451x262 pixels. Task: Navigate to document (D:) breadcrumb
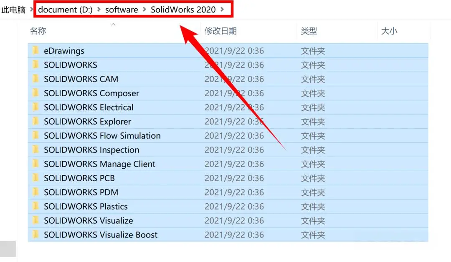(x=65, y=10)
